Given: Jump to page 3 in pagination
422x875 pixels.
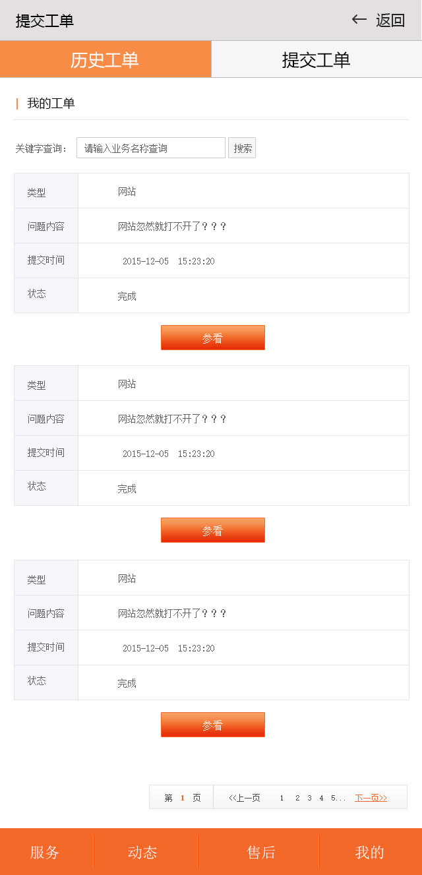Looking at the screenshot, I should click(x=309, y=798).
